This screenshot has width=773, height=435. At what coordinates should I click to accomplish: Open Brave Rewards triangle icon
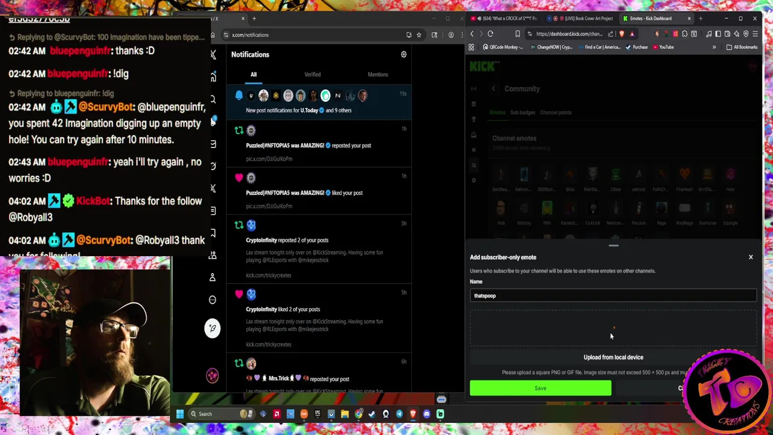point(631,34)
